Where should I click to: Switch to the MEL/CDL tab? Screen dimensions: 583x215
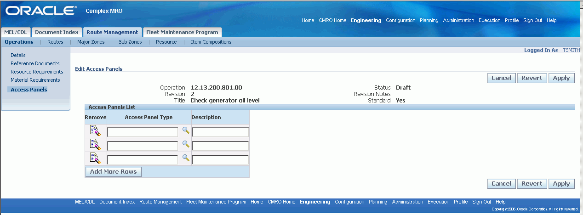(16, 32)
